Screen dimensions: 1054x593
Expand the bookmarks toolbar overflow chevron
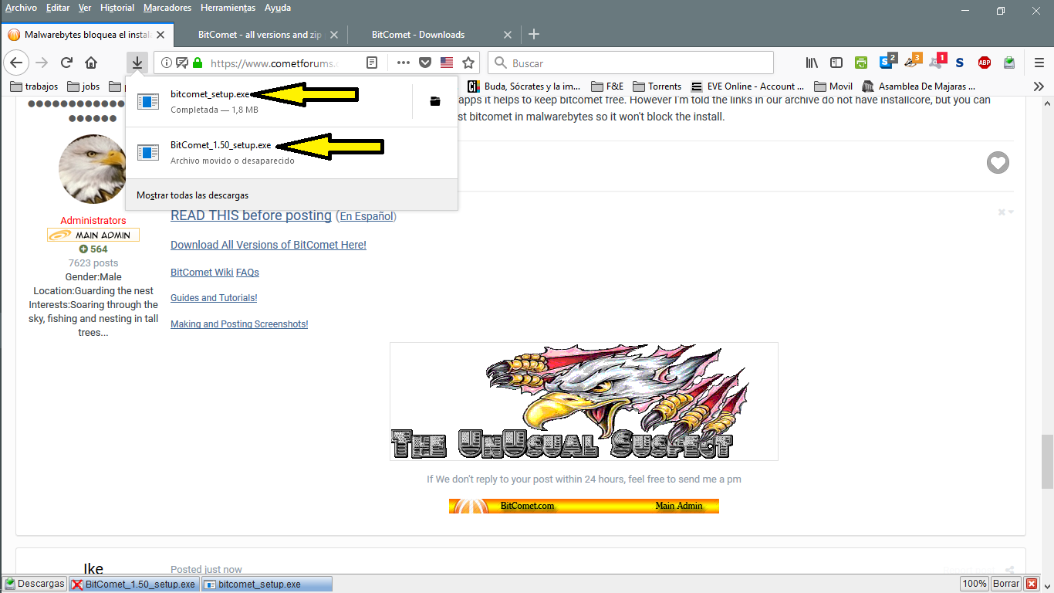(x=1039, y=86)
